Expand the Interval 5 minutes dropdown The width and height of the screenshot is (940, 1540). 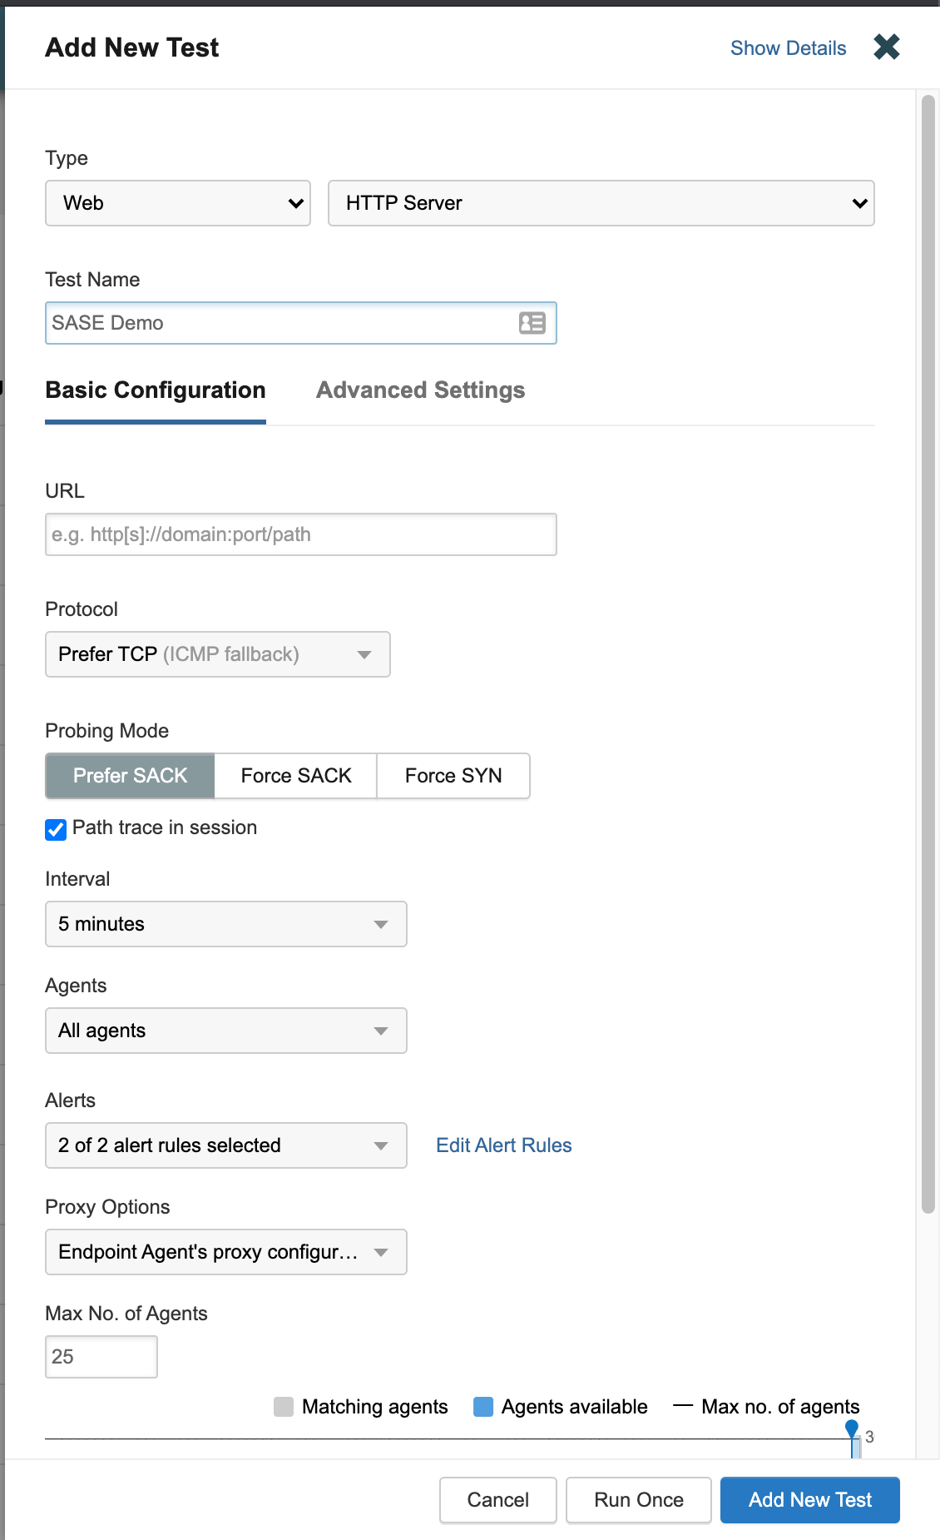point(225,924)
